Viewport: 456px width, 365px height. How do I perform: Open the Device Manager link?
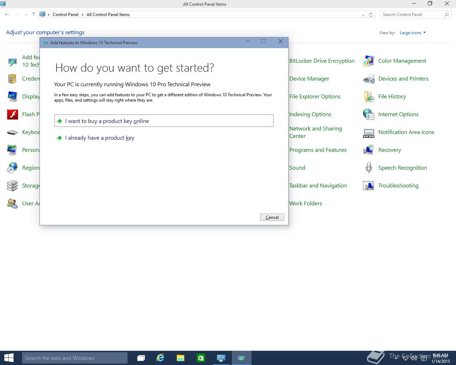pyautogui.click(x=309, y=79)
